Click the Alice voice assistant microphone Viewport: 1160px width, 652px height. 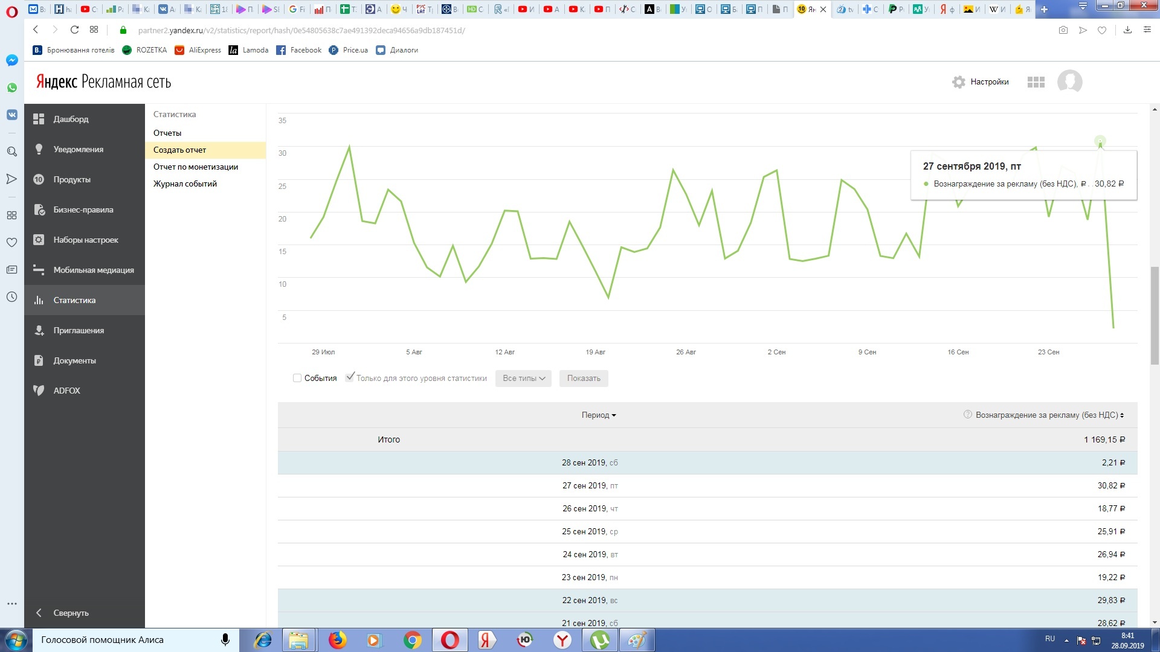coord(225,640)
